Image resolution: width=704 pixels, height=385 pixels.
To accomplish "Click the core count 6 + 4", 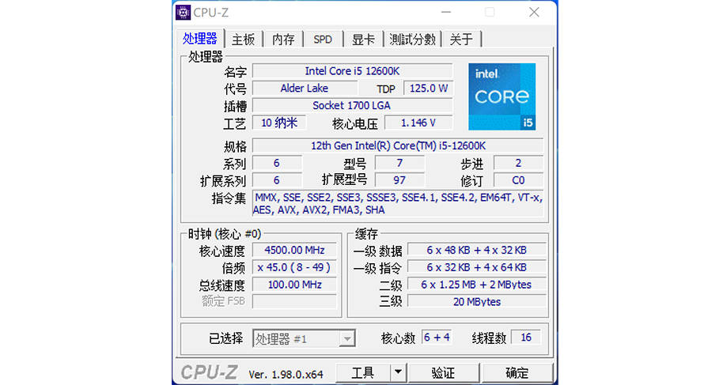I will tap(437, 338).
